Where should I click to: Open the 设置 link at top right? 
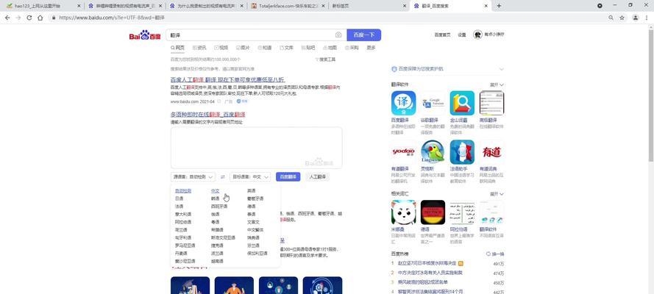(462, 35)
